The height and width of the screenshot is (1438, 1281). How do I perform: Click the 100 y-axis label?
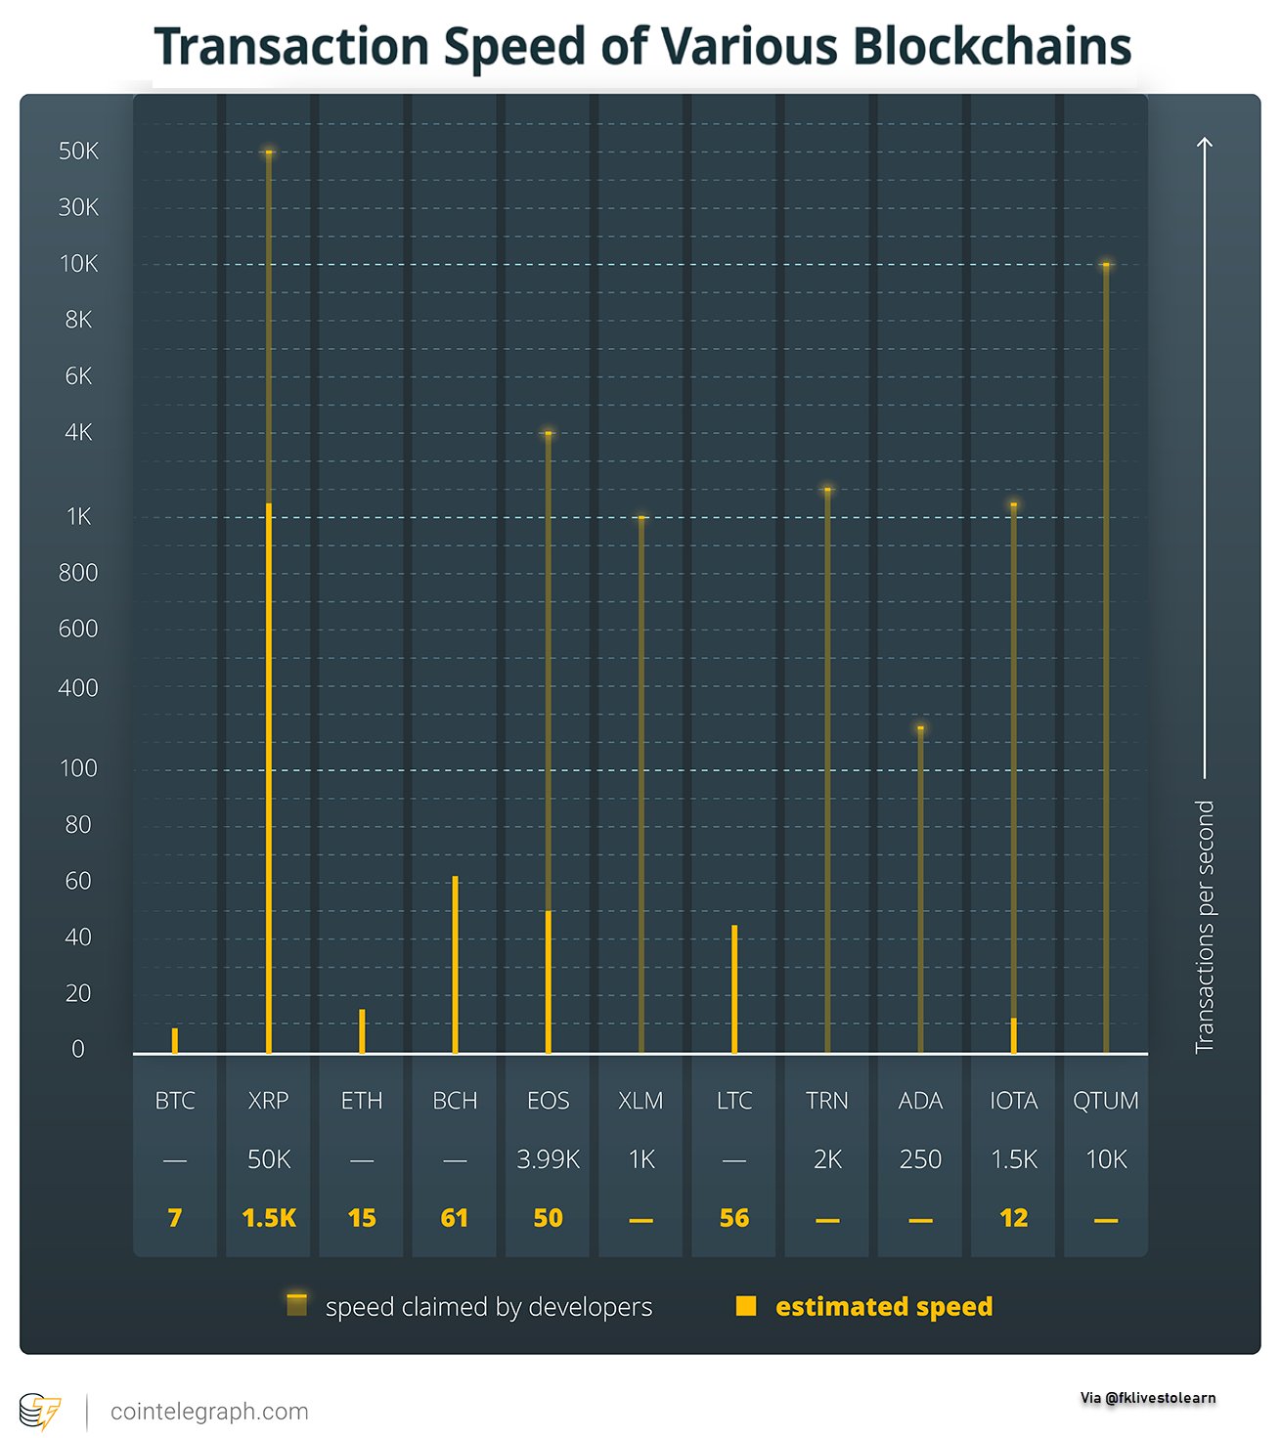coord(78,768)
